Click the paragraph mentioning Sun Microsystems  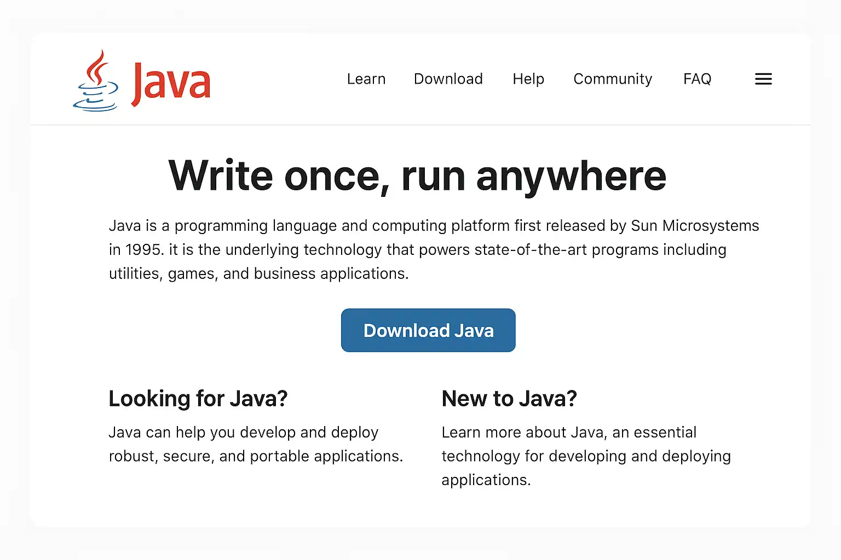[434, 249]
